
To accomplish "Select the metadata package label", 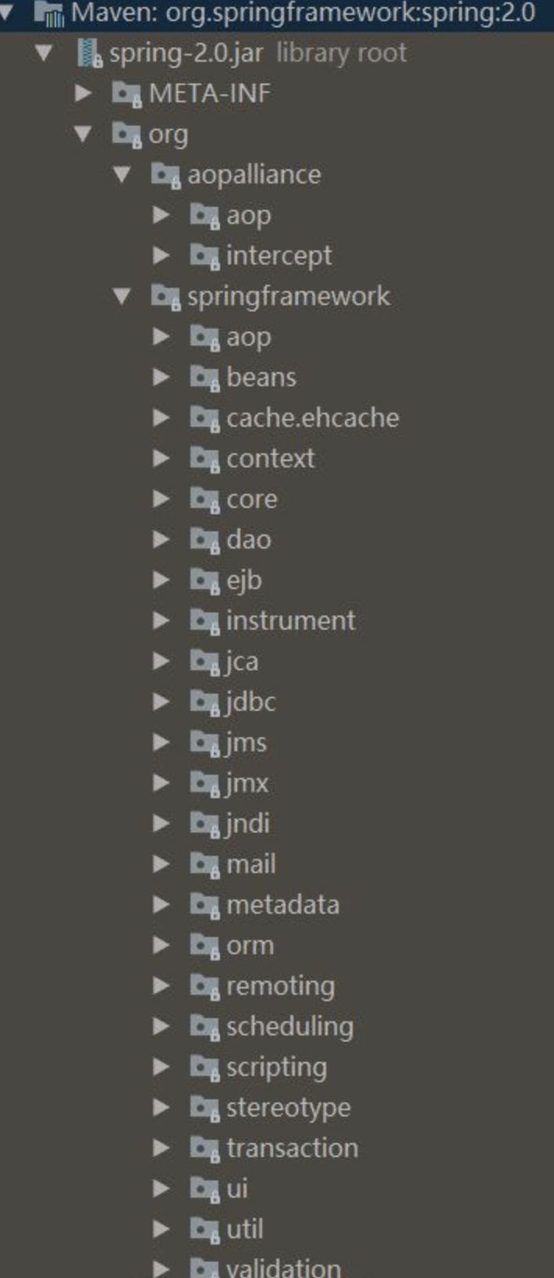I will click(x=282, y=905).
